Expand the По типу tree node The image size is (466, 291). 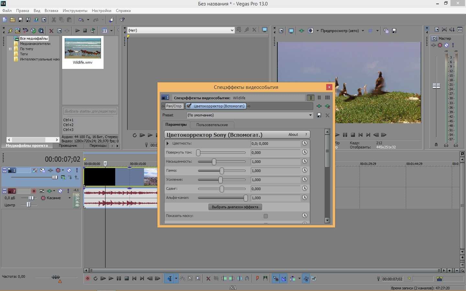point(10,49)
